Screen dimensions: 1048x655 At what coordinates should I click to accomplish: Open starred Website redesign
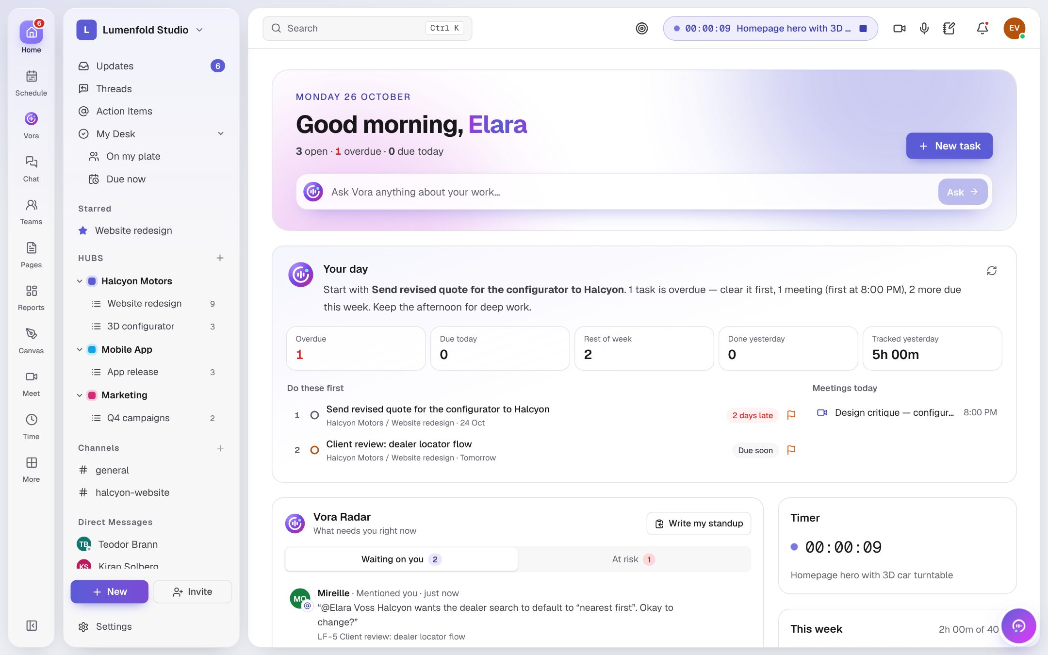pos(151,230)
